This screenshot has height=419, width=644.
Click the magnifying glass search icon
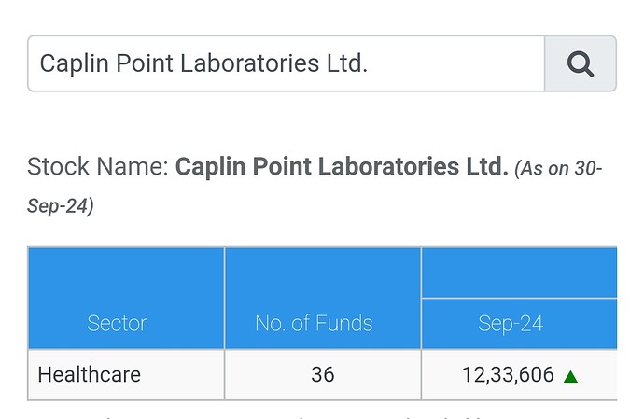[x=581, y=63]
